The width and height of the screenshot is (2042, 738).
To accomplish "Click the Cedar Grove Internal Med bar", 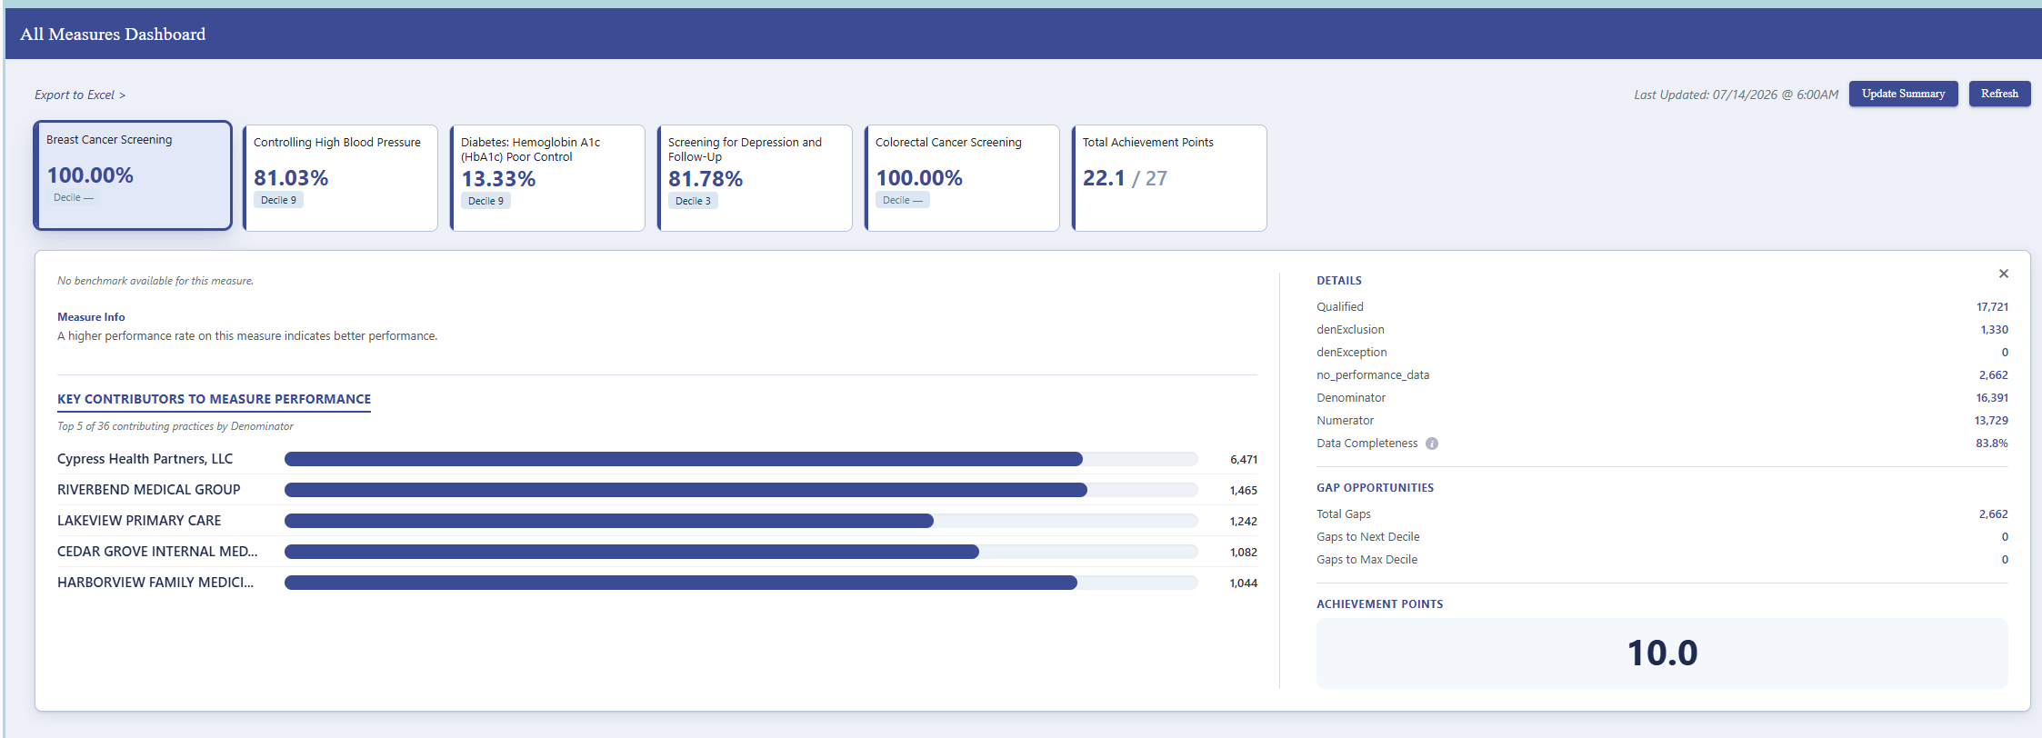I will point(741,552).
